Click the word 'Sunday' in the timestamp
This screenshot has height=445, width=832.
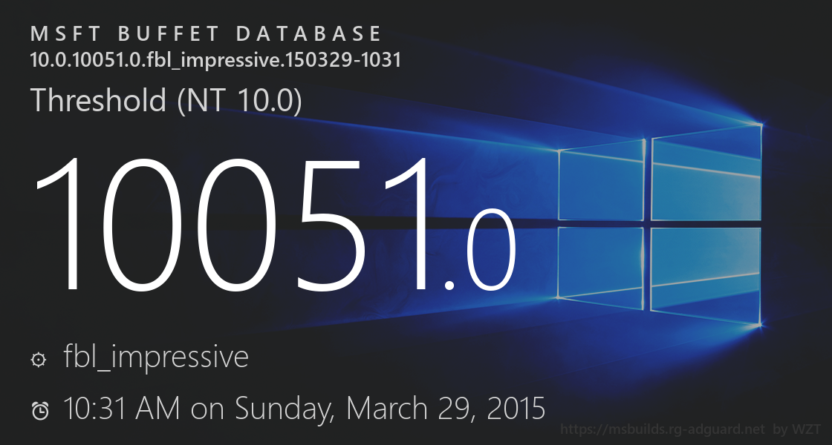coord(285,409)
